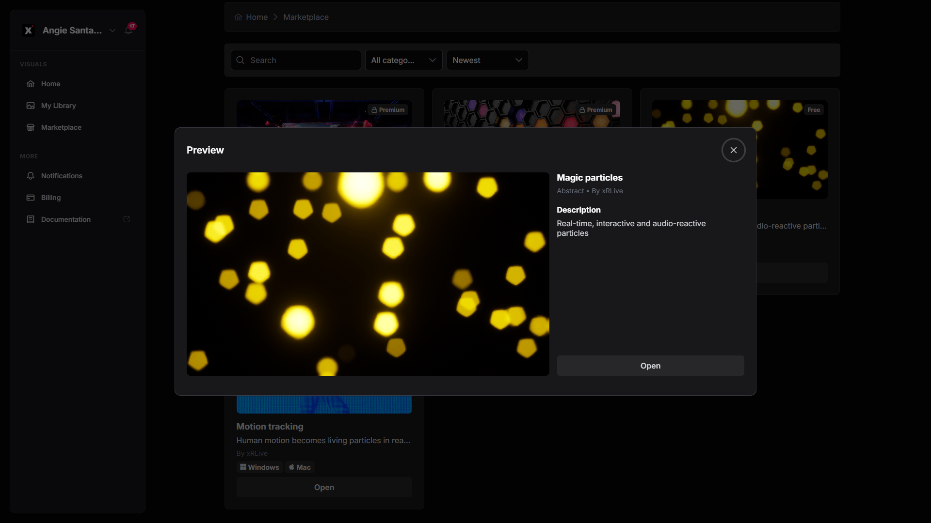Expand the Angie Santa account dropdown
The width and height of the screenshot is (931, 523).
tap(112, 31)
